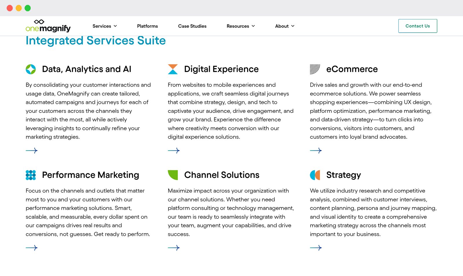Click the About menu label

point(282,26)
